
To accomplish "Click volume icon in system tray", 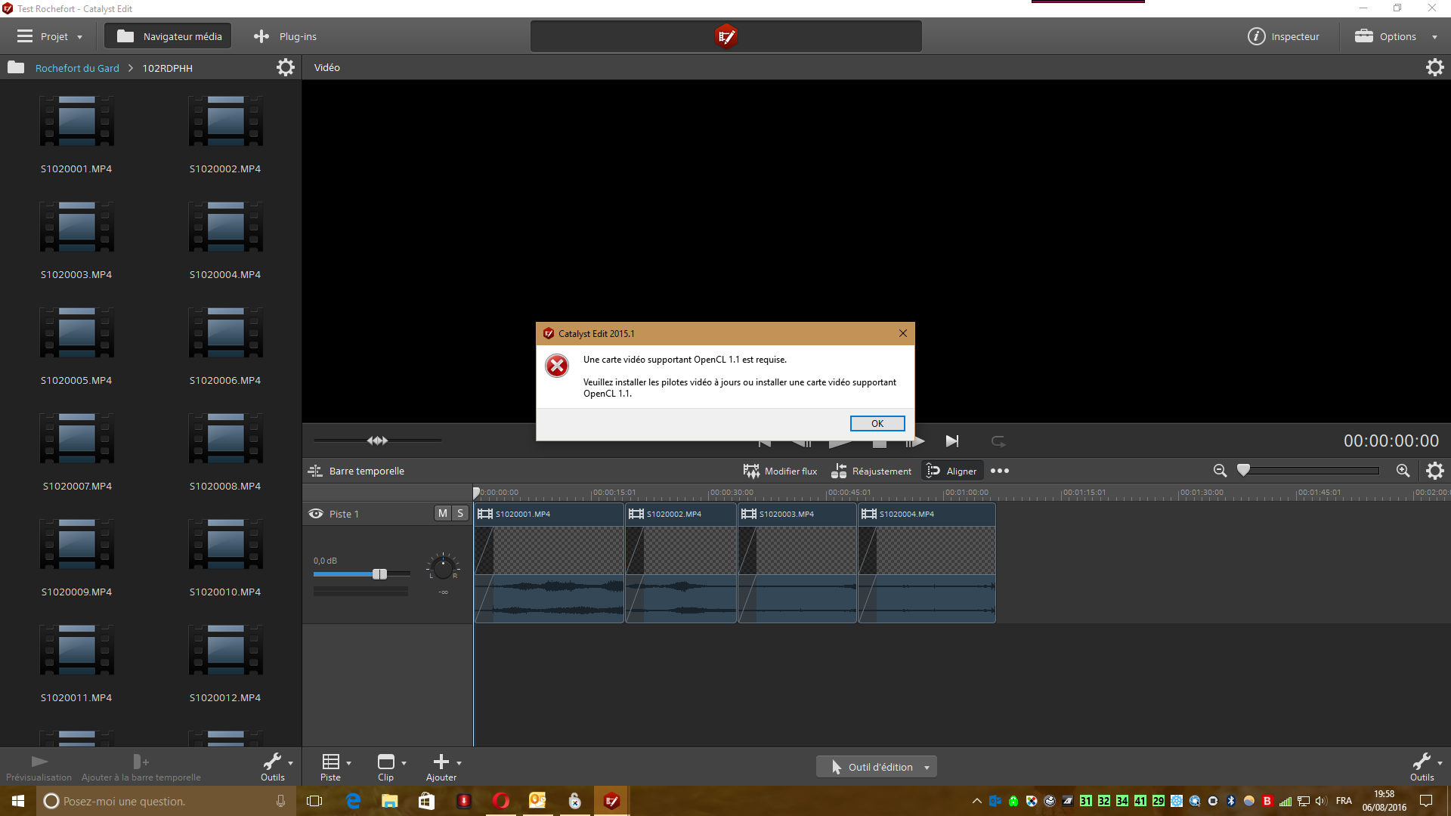I will tap(1321, 801).
